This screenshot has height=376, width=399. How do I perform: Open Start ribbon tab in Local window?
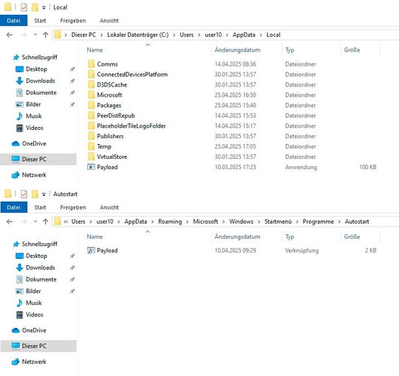point(40,21)
